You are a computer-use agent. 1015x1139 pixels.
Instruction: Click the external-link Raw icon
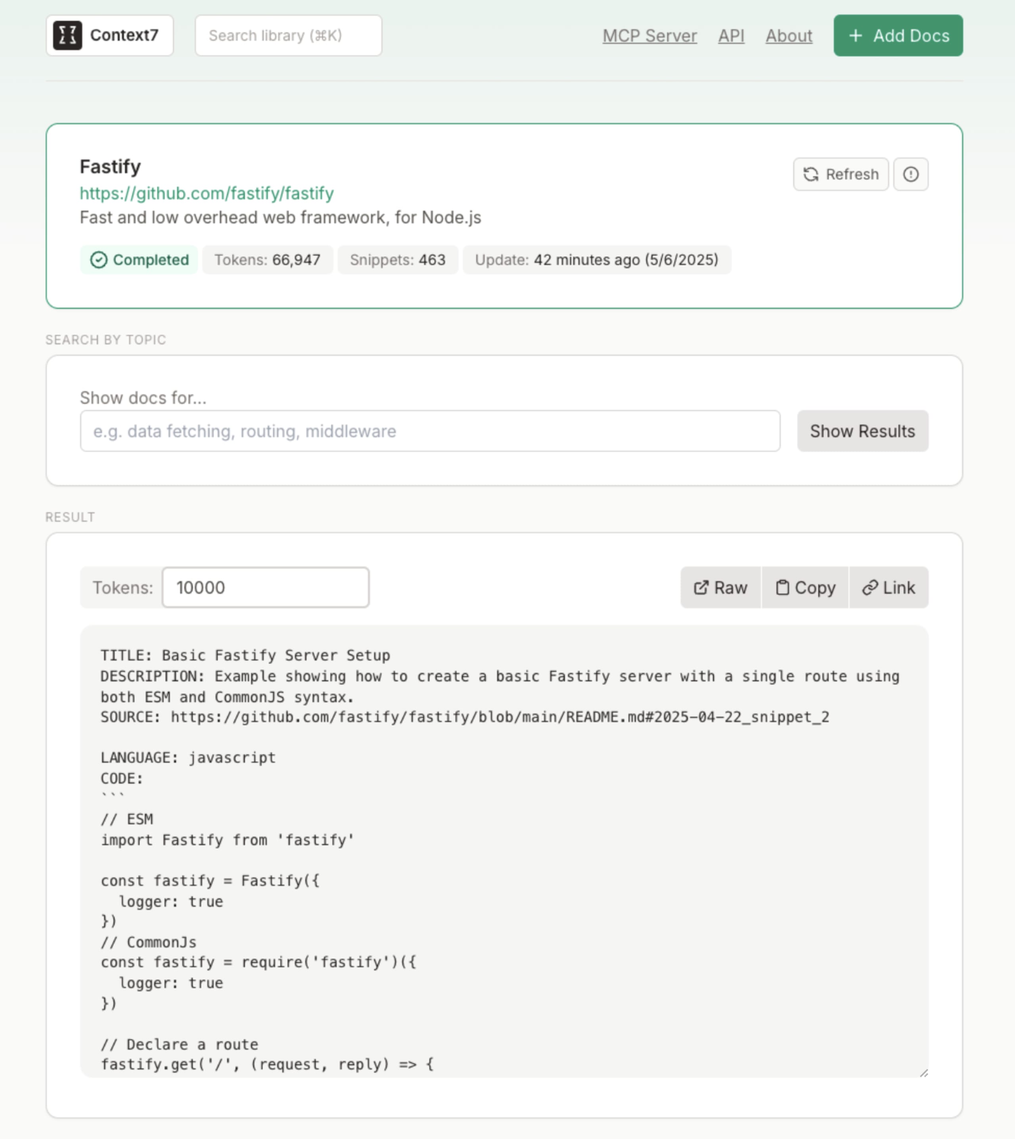coord(701,587)
